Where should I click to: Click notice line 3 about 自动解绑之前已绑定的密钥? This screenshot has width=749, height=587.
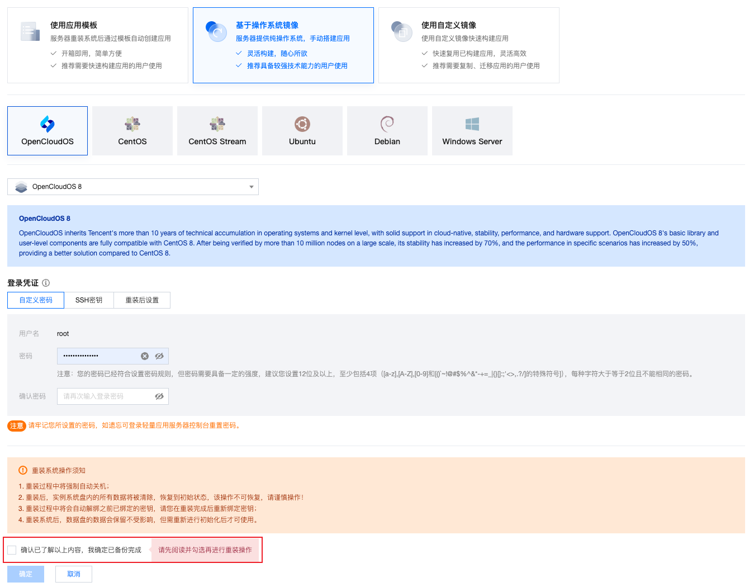click(x=138, y=509)
